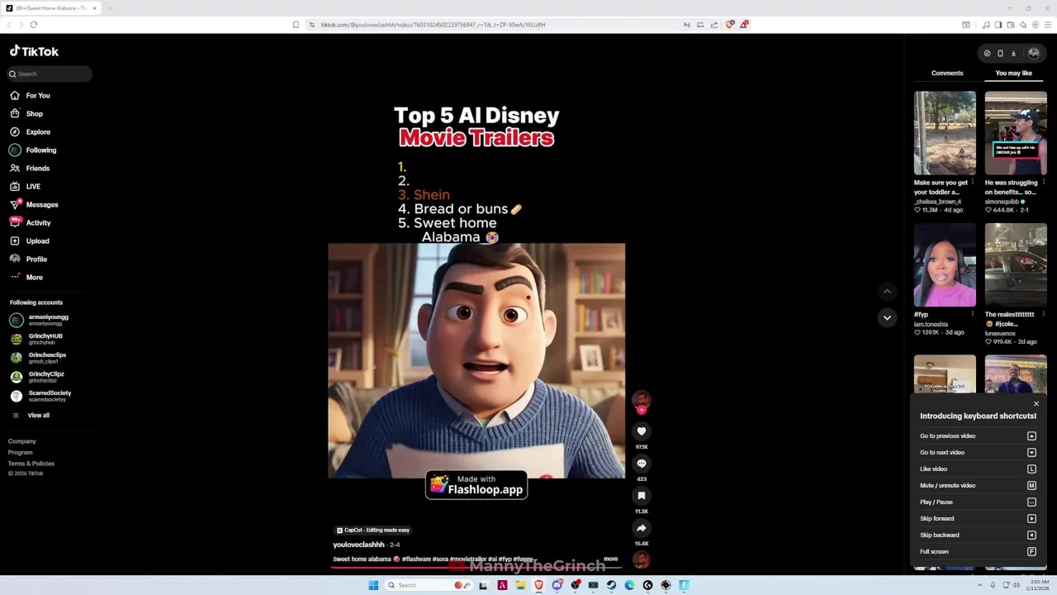Open Upload in the sidebar
Viewport: 1057px width, 595px height.
coord(30,241)
